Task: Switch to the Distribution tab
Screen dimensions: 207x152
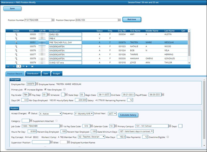Action: [33, 73]
